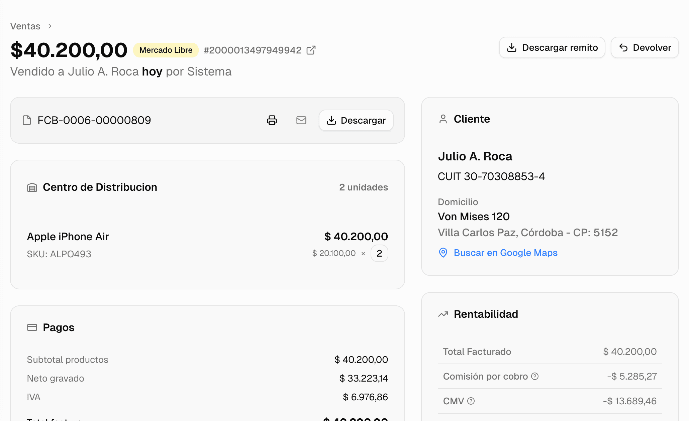This screenshot has height=421, width=689.
Task: Navigate back to Ventas
Action: click(25, 26)
